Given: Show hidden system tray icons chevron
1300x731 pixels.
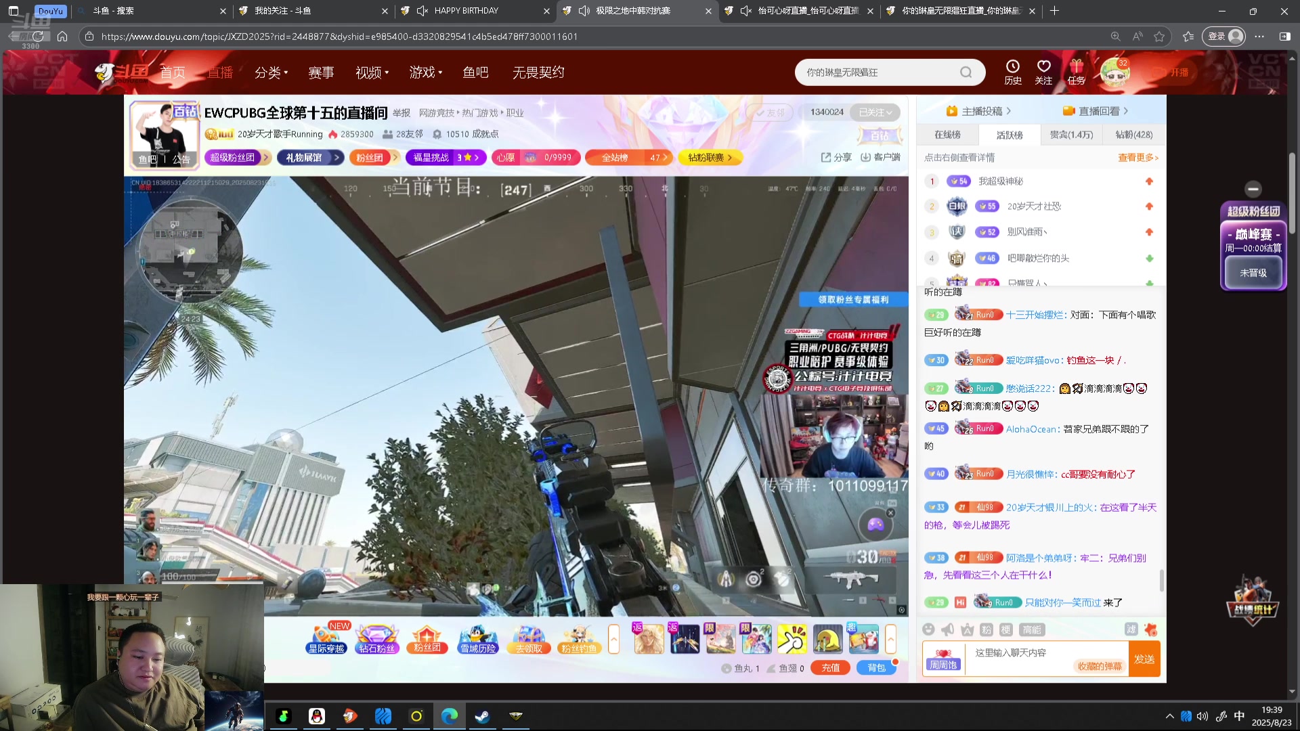Looking at the screenshot, I should click(x=1169, y=716).
